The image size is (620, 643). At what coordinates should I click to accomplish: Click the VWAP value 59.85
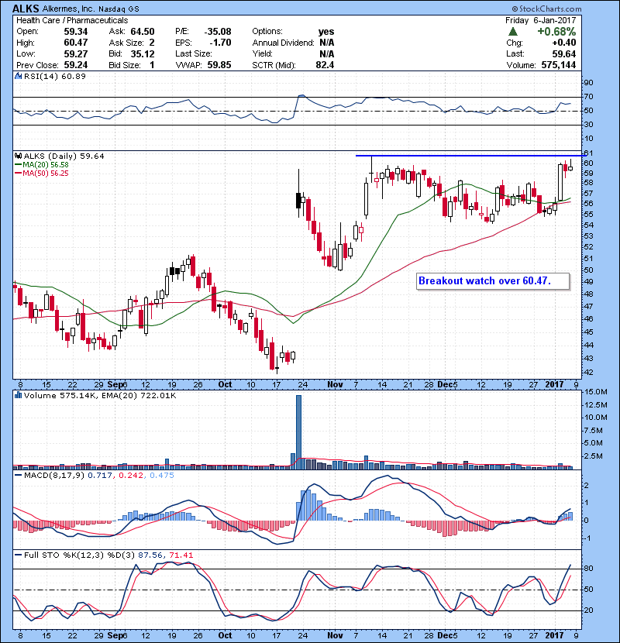pos(219,65)
